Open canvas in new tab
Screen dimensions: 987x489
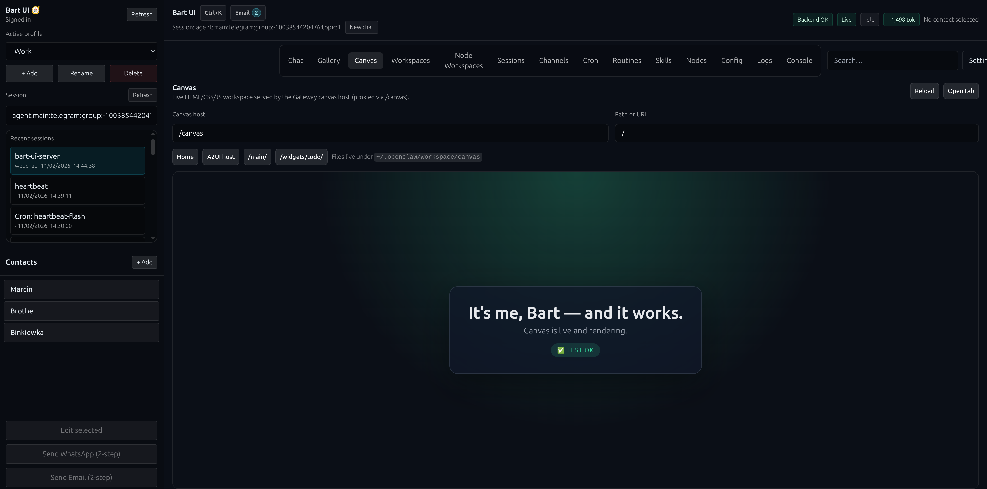pos(961,91)
